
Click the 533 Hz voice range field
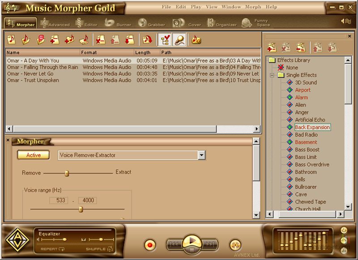pos(59,200)
